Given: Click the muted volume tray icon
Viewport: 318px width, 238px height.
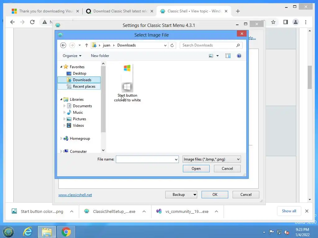Looking at the screenshot, I should [x=287, y=232].
